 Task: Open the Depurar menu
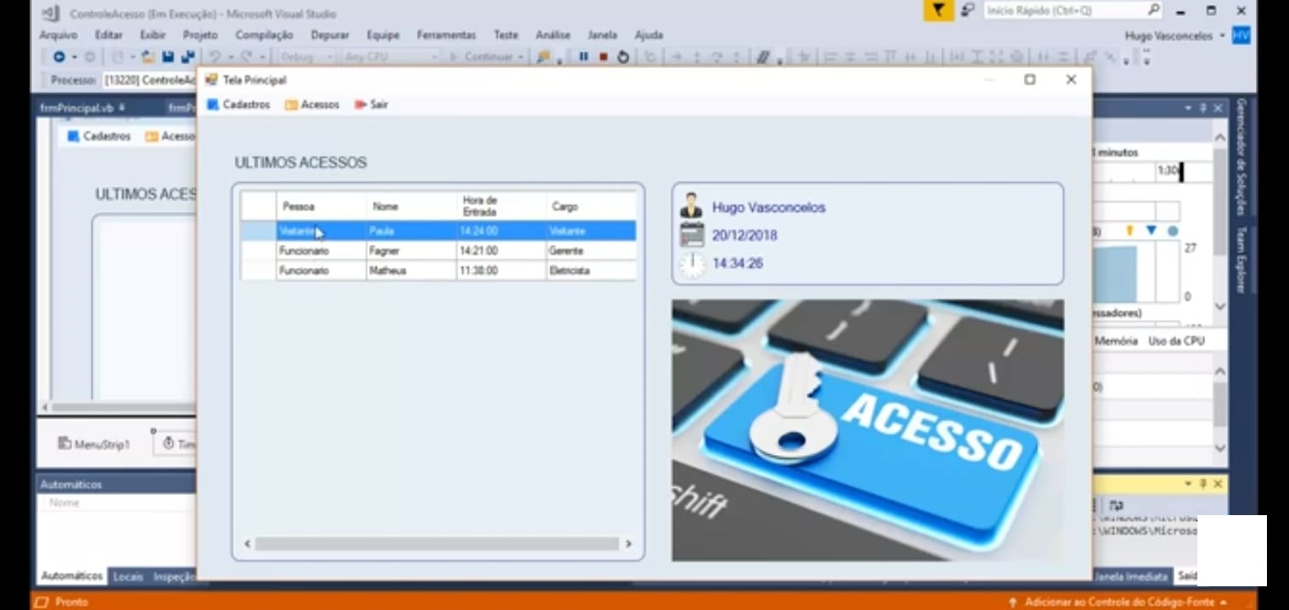(330, 35)
